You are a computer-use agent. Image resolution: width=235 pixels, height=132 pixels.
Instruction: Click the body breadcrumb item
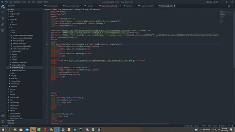tap(86, 9)
